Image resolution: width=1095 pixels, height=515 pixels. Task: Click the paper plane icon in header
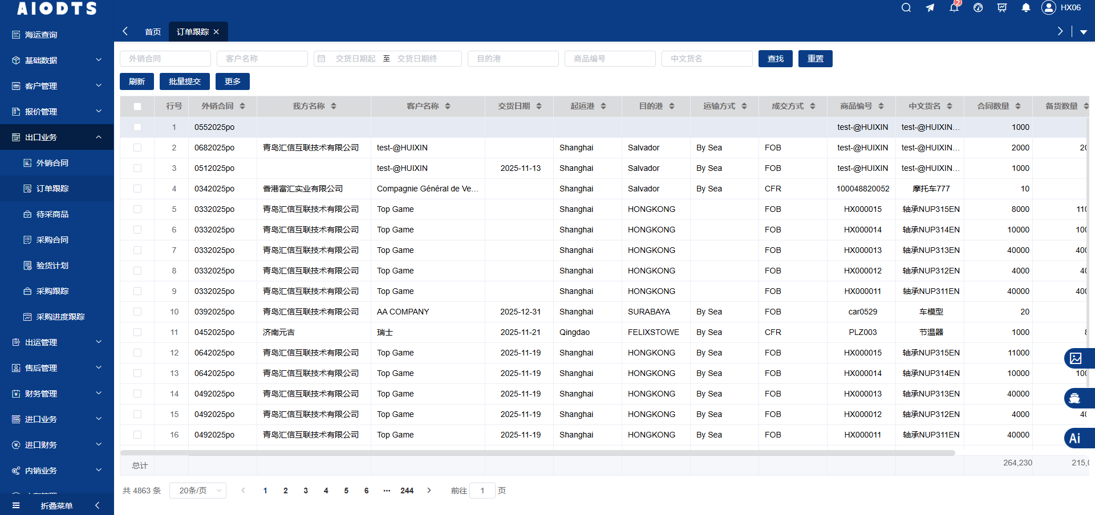(x=930, y=8)
